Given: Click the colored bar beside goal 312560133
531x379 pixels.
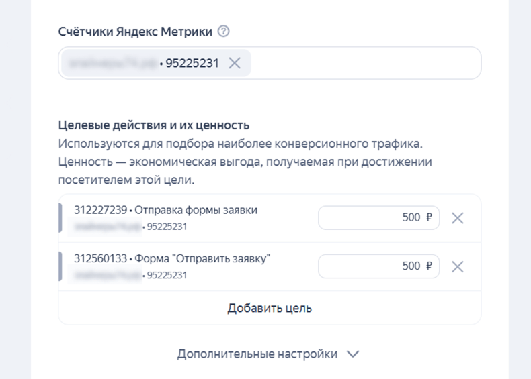Looking at the screenshot, I should [60, 266].
